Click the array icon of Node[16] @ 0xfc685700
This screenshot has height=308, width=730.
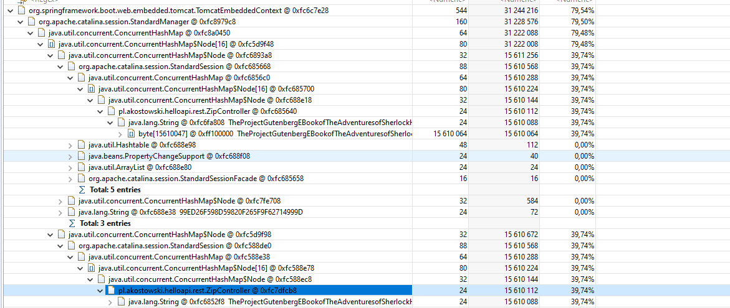tap(91, 89)
